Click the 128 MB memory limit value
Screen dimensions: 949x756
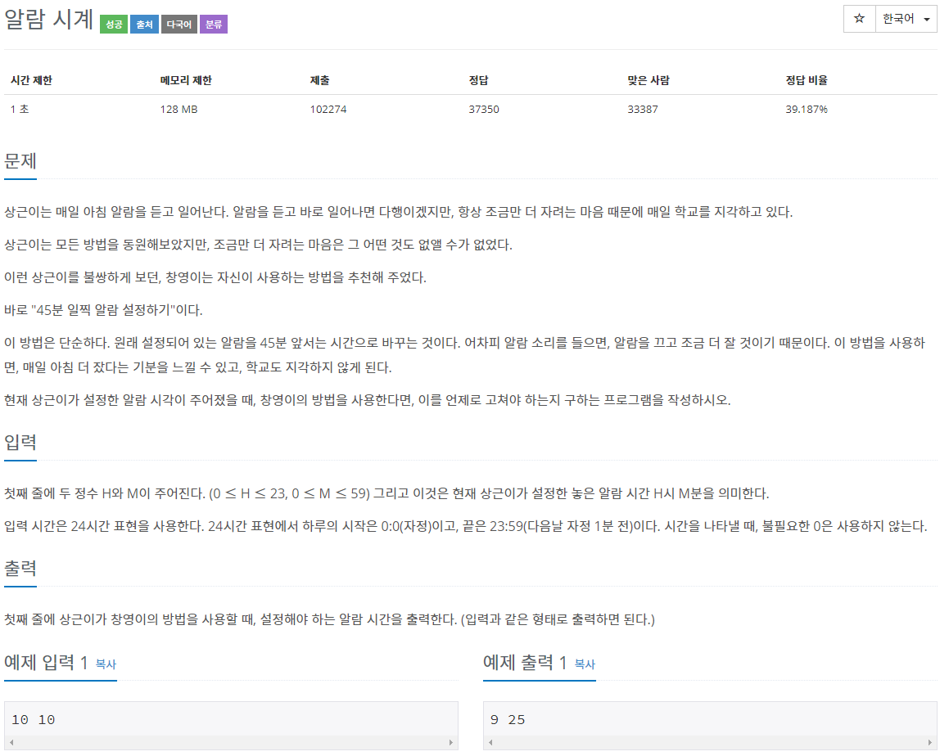click(179, 110)
